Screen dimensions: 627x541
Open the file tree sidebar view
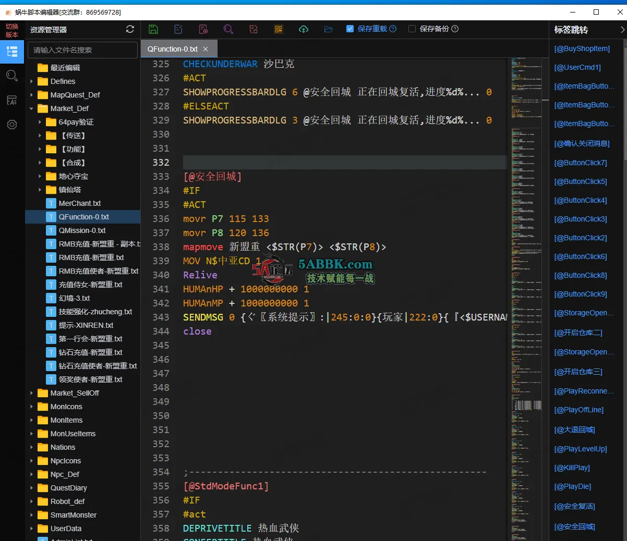[12, 52]
